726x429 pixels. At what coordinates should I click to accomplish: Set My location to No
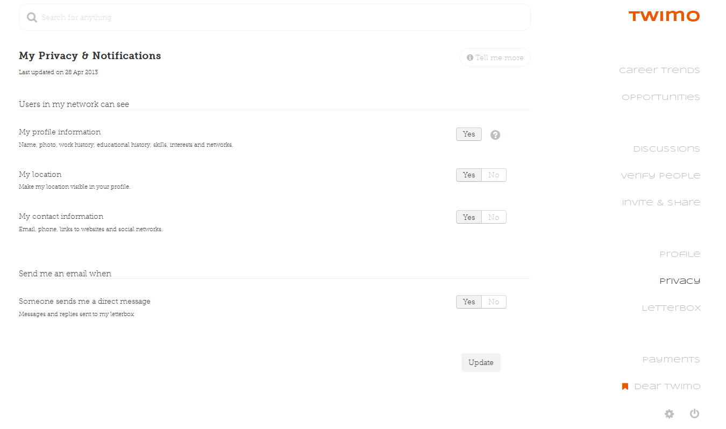click(494, 175)
